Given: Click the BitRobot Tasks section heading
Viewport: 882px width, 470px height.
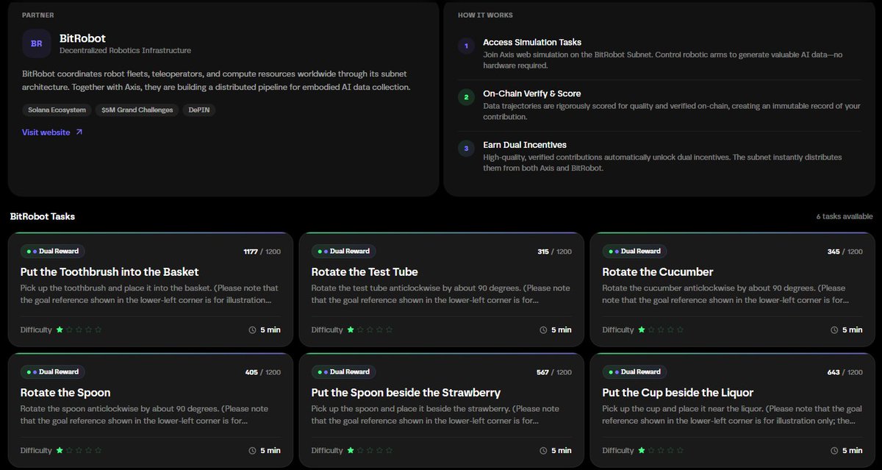Looking at the screenshot, I should 43,216.
